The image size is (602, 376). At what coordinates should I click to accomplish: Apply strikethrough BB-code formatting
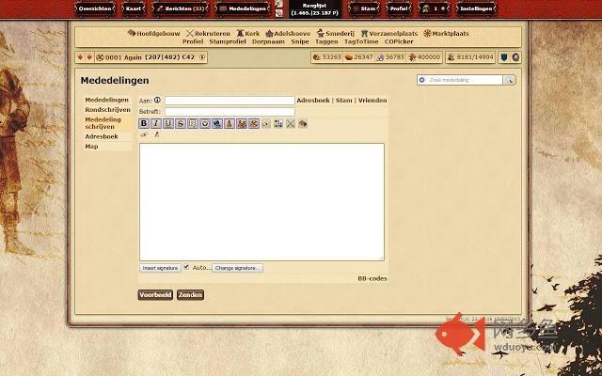(181, 123)
